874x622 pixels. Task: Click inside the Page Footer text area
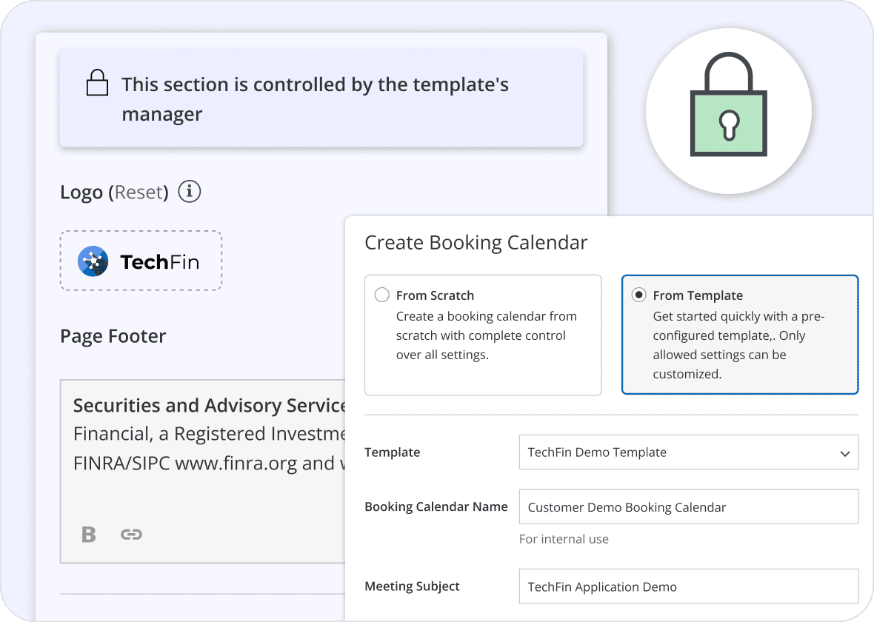pyautogui.click(x=203, y=472)
